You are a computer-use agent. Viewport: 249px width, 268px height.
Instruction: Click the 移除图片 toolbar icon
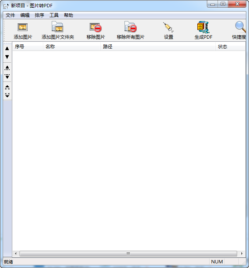96,27
